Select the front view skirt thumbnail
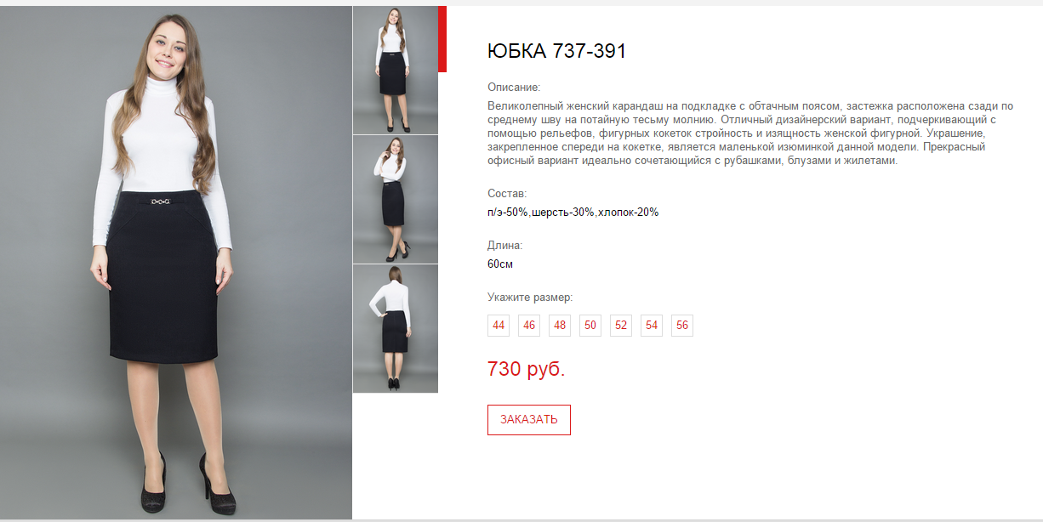Image resolution: width=1043 pixels, height=522 pixels. pyautogui.click(x=396, y=70)
